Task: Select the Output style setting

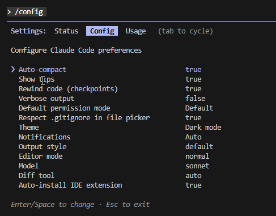Action: pyautogui.click(x=43, y=147)
